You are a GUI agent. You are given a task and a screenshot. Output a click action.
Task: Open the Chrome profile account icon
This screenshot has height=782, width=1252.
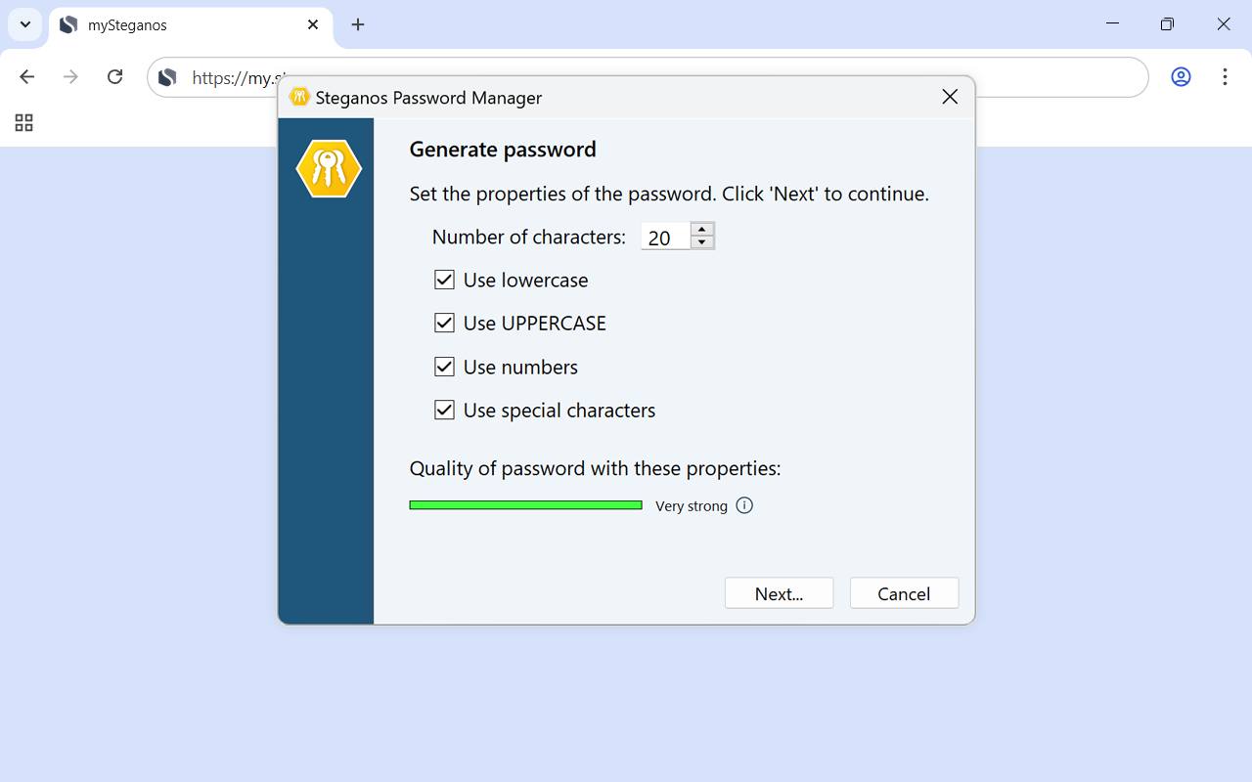pyautogui.click(x=1181, y=77)
